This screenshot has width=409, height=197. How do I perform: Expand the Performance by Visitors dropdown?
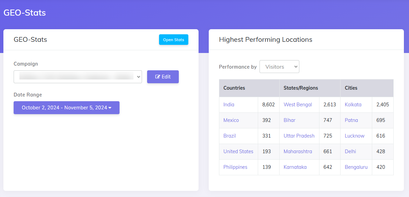point(279,67)
